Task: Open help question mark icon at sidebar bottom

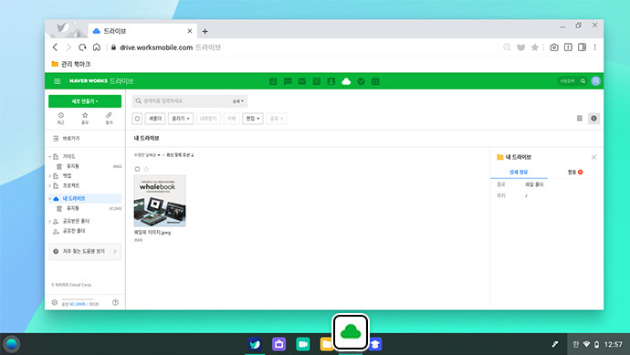Action: pos(115,302)
